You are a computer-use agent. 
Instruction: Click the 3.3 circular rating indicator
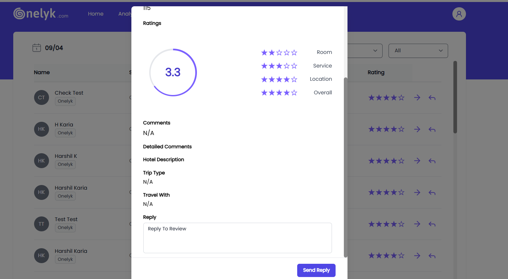coord(173,72)
